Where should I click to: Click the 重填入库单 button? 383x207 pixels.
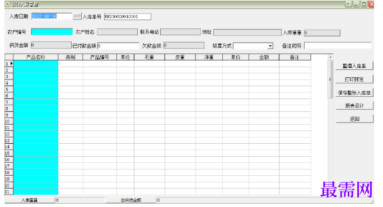tap(354, 66)
